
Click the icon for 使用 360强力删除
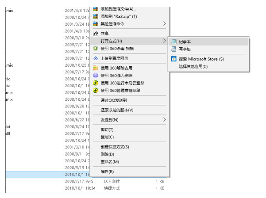click(96, 75)
